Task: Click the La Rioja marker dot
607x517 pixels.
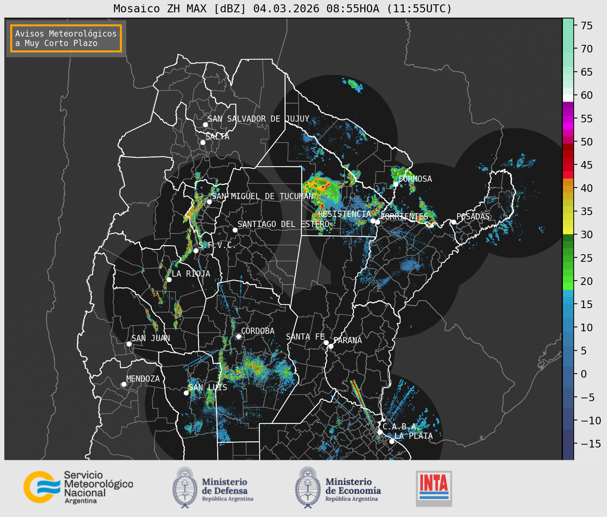Action: click(x=169, y=279)
